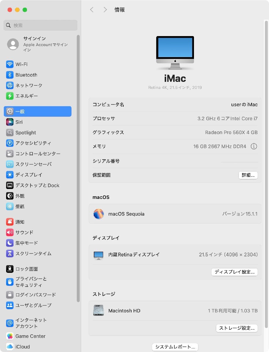Viewport: 269px width, 352px height.
Task: Open the デスクトップとDock icon
Action: pyautogui.click(x=10, y=185)
